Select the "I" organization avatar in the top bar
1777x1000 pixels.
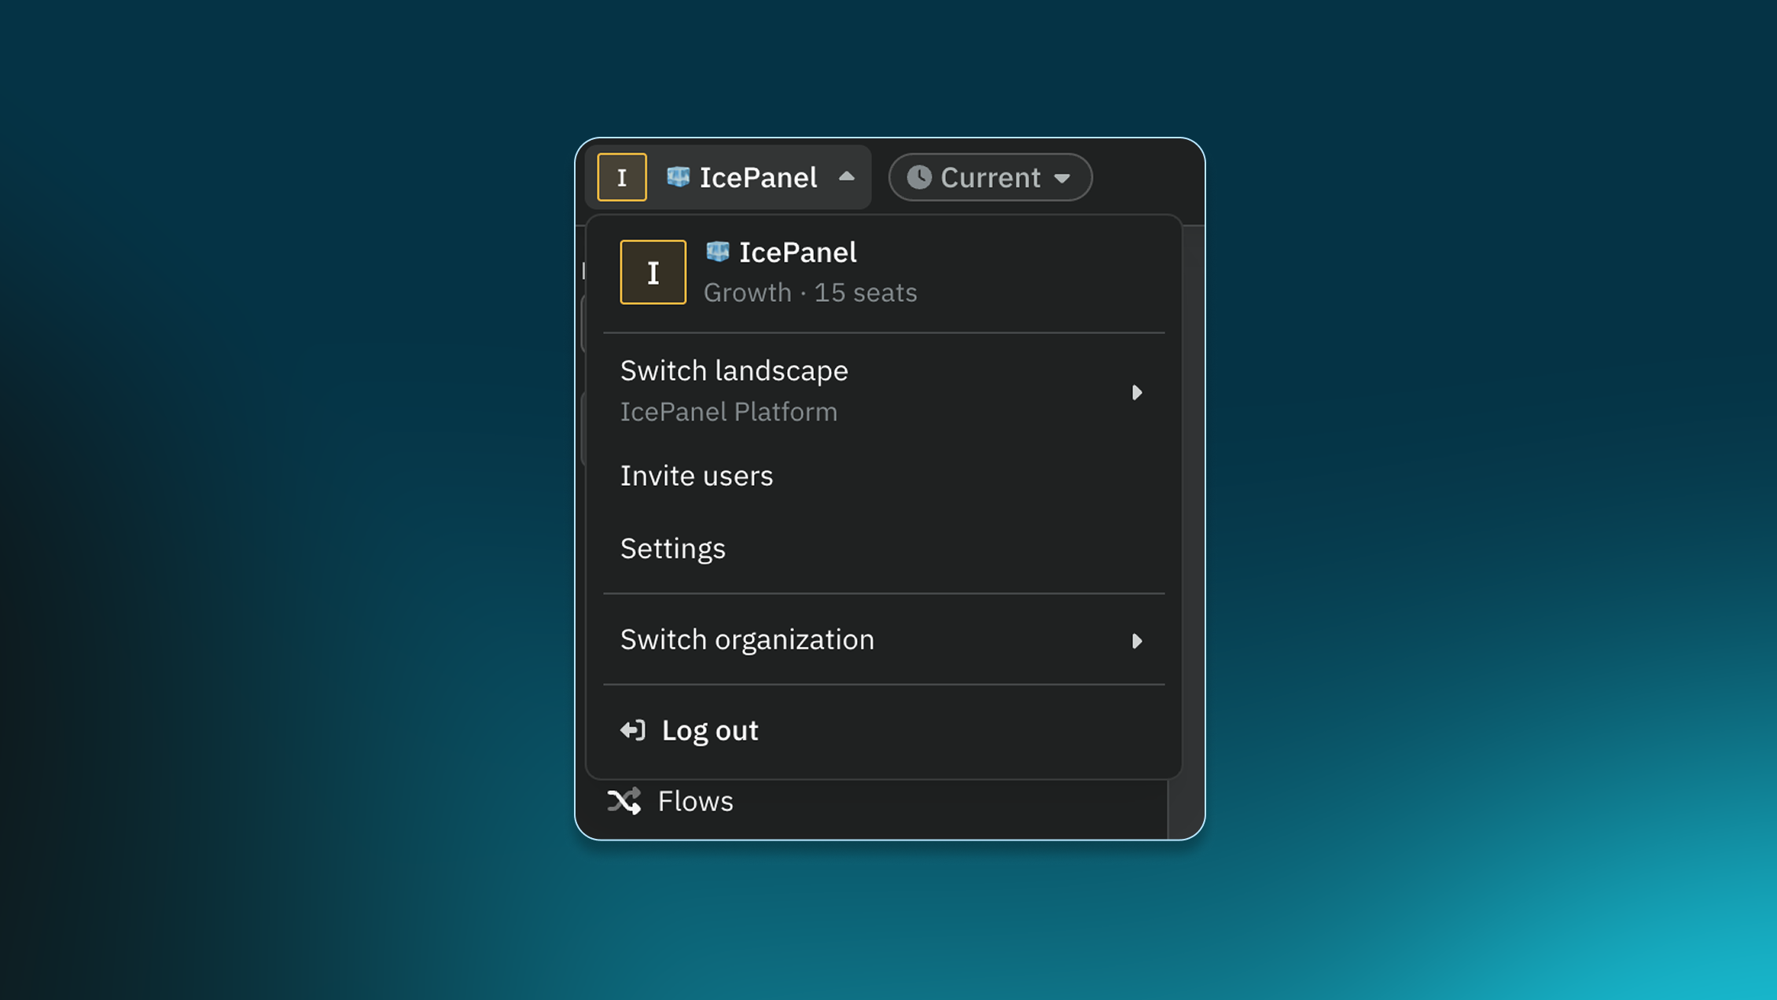tap(621, 178)
